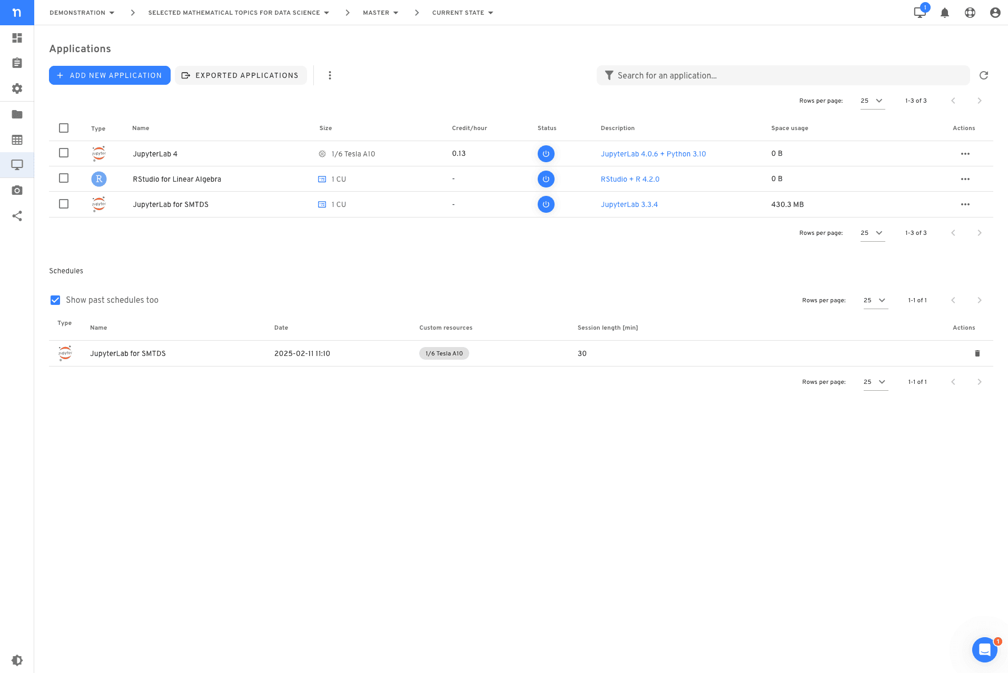
Task: Open rows per page dropdown above schedules table
Action: pyautogui.click(x=876, y=300)
